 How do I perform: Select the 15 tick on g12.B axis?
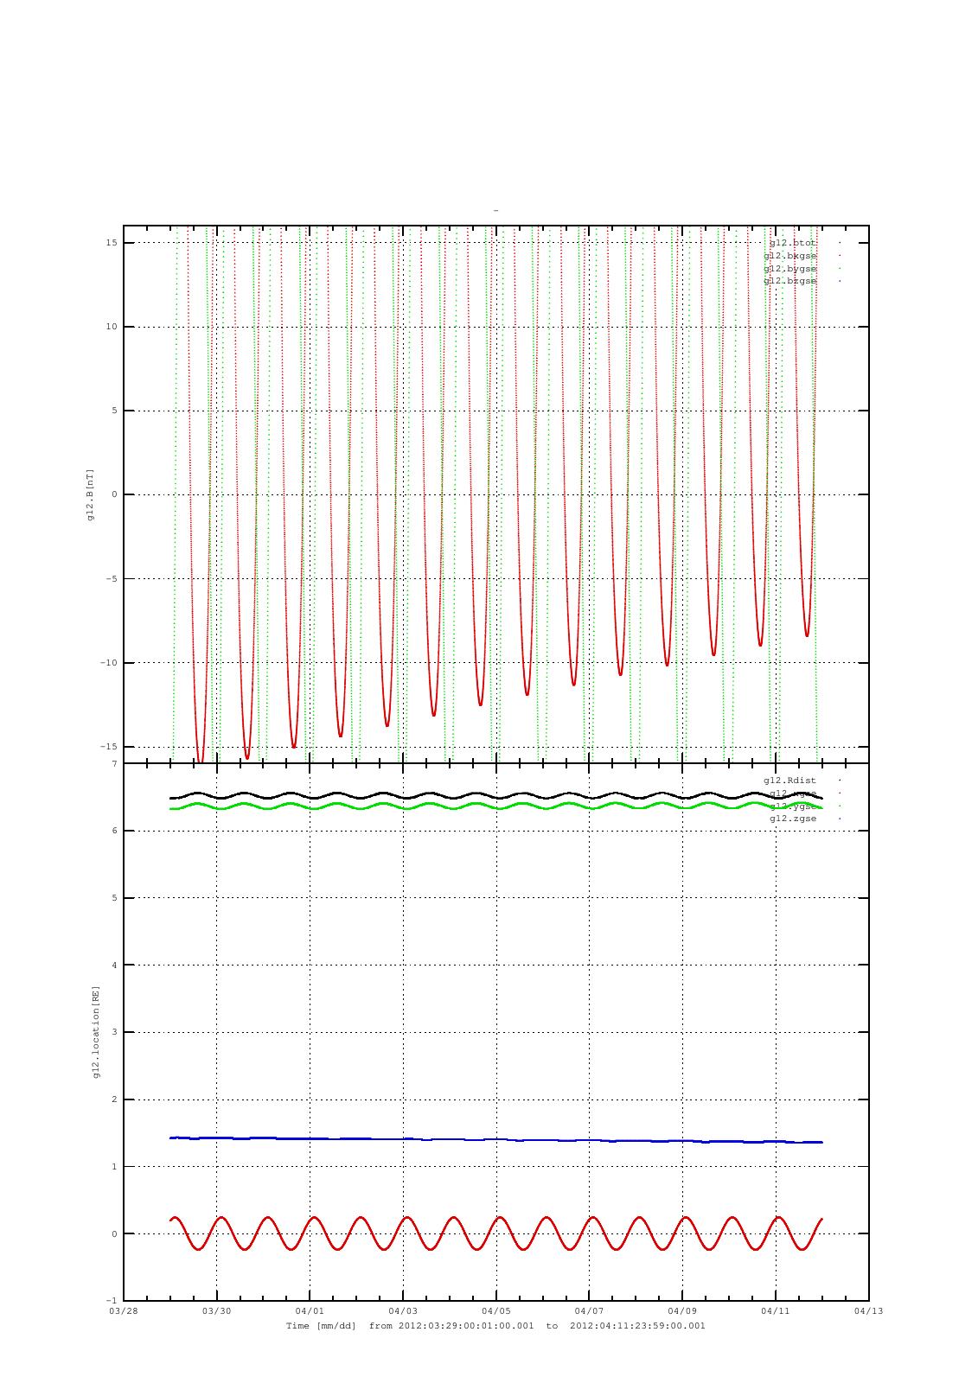coord(112,243)
